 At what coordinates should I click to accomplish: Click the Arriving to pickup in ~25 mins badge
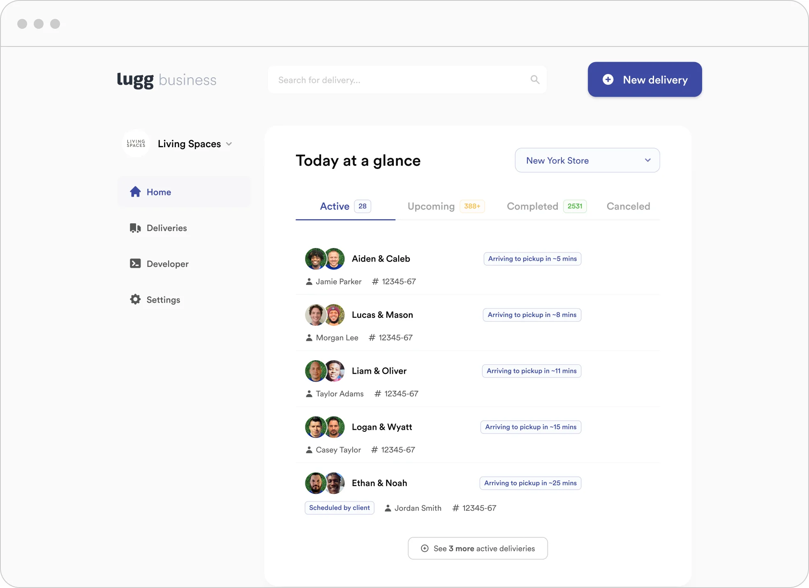coord(530,483)
